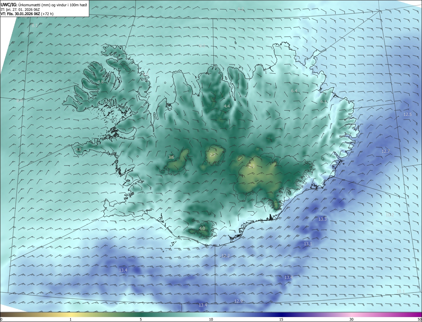This screenshot has width=422, height=322.
Task: Click the title 'Úrkomumætti (mm) og vindur í 100m hæð'
Action: 52,5
